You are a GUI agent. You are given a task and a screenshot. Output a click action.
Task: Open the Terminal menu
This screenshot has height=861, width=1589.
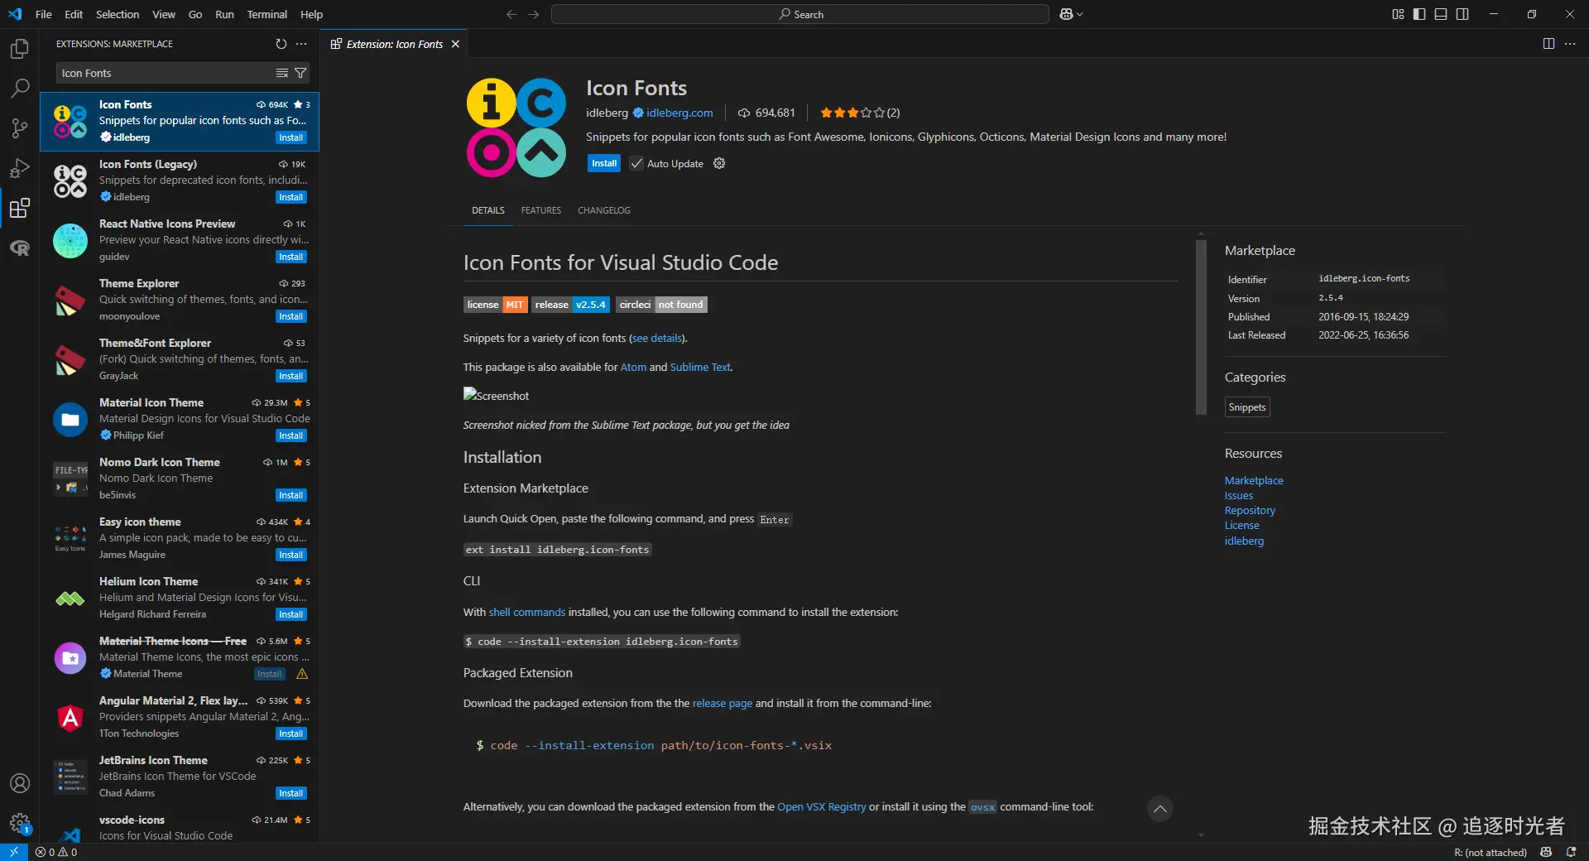pyautogui.click(x=266, y=14)
